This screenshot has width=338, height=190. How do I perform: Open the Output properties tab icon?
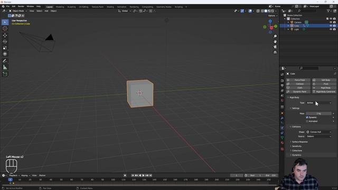pos(282,85)
